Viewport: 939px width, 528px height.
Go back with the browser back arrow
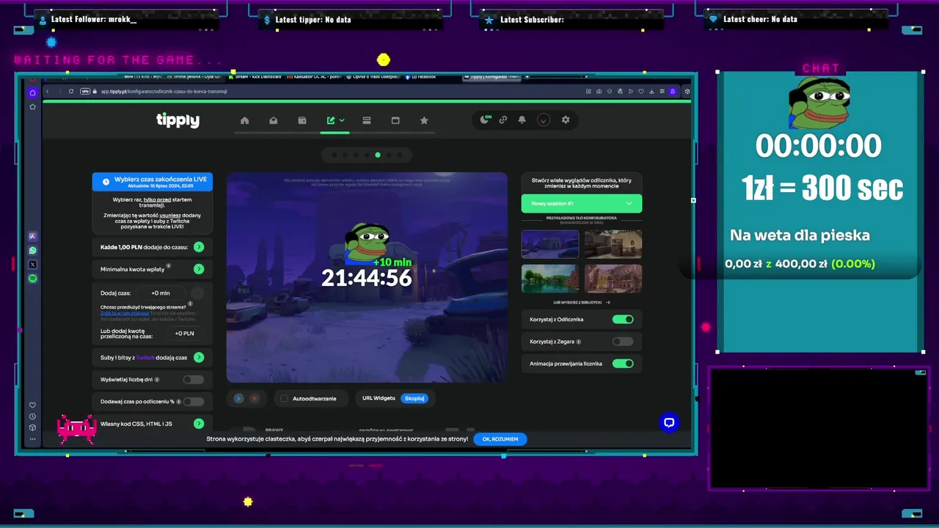pyautogui.click(x=47, y=92)
